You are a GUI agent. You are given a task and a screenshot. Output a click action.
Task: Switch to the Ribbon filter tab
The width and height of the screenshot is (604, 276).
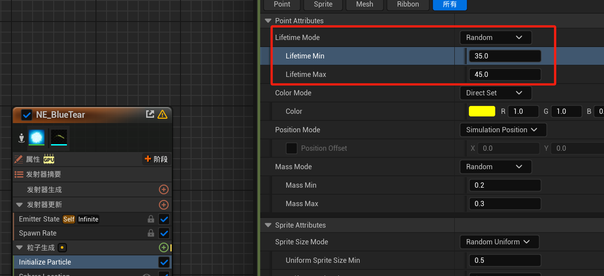pyautogui.click(x=408, y=4)
